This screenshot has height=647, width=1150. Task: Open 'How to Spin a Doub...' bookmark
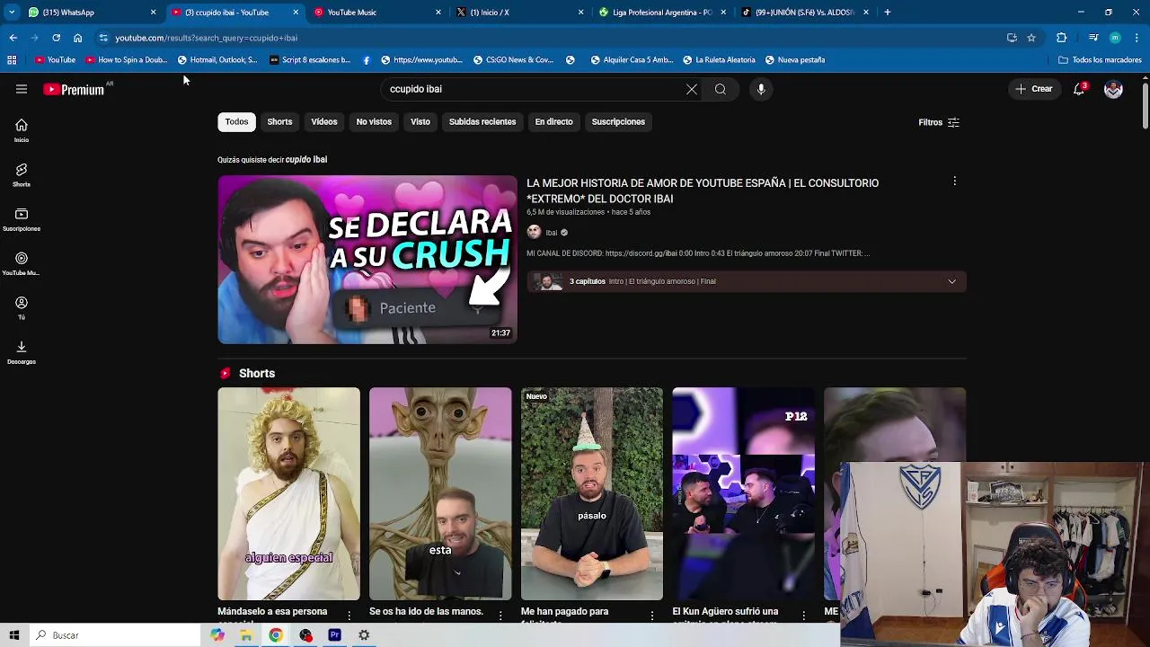[x=126, y=60]
